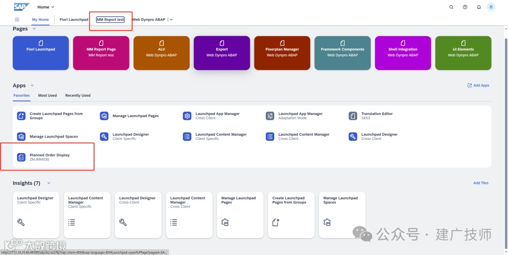Image resolution: width=508 pixels, height=255 pixels.
Task: Click the SAP logo
Action: [21, 7]
